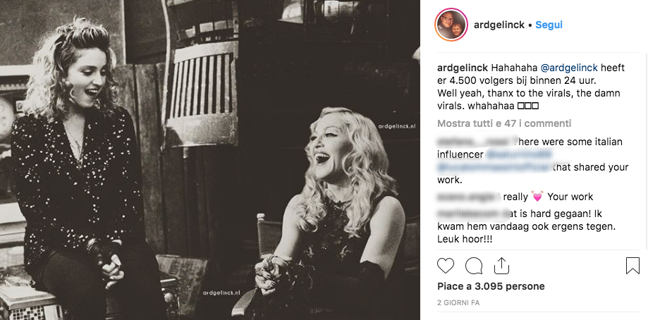
Task: Open the ardgelinck profile avatar
Action: click(449, 25)
